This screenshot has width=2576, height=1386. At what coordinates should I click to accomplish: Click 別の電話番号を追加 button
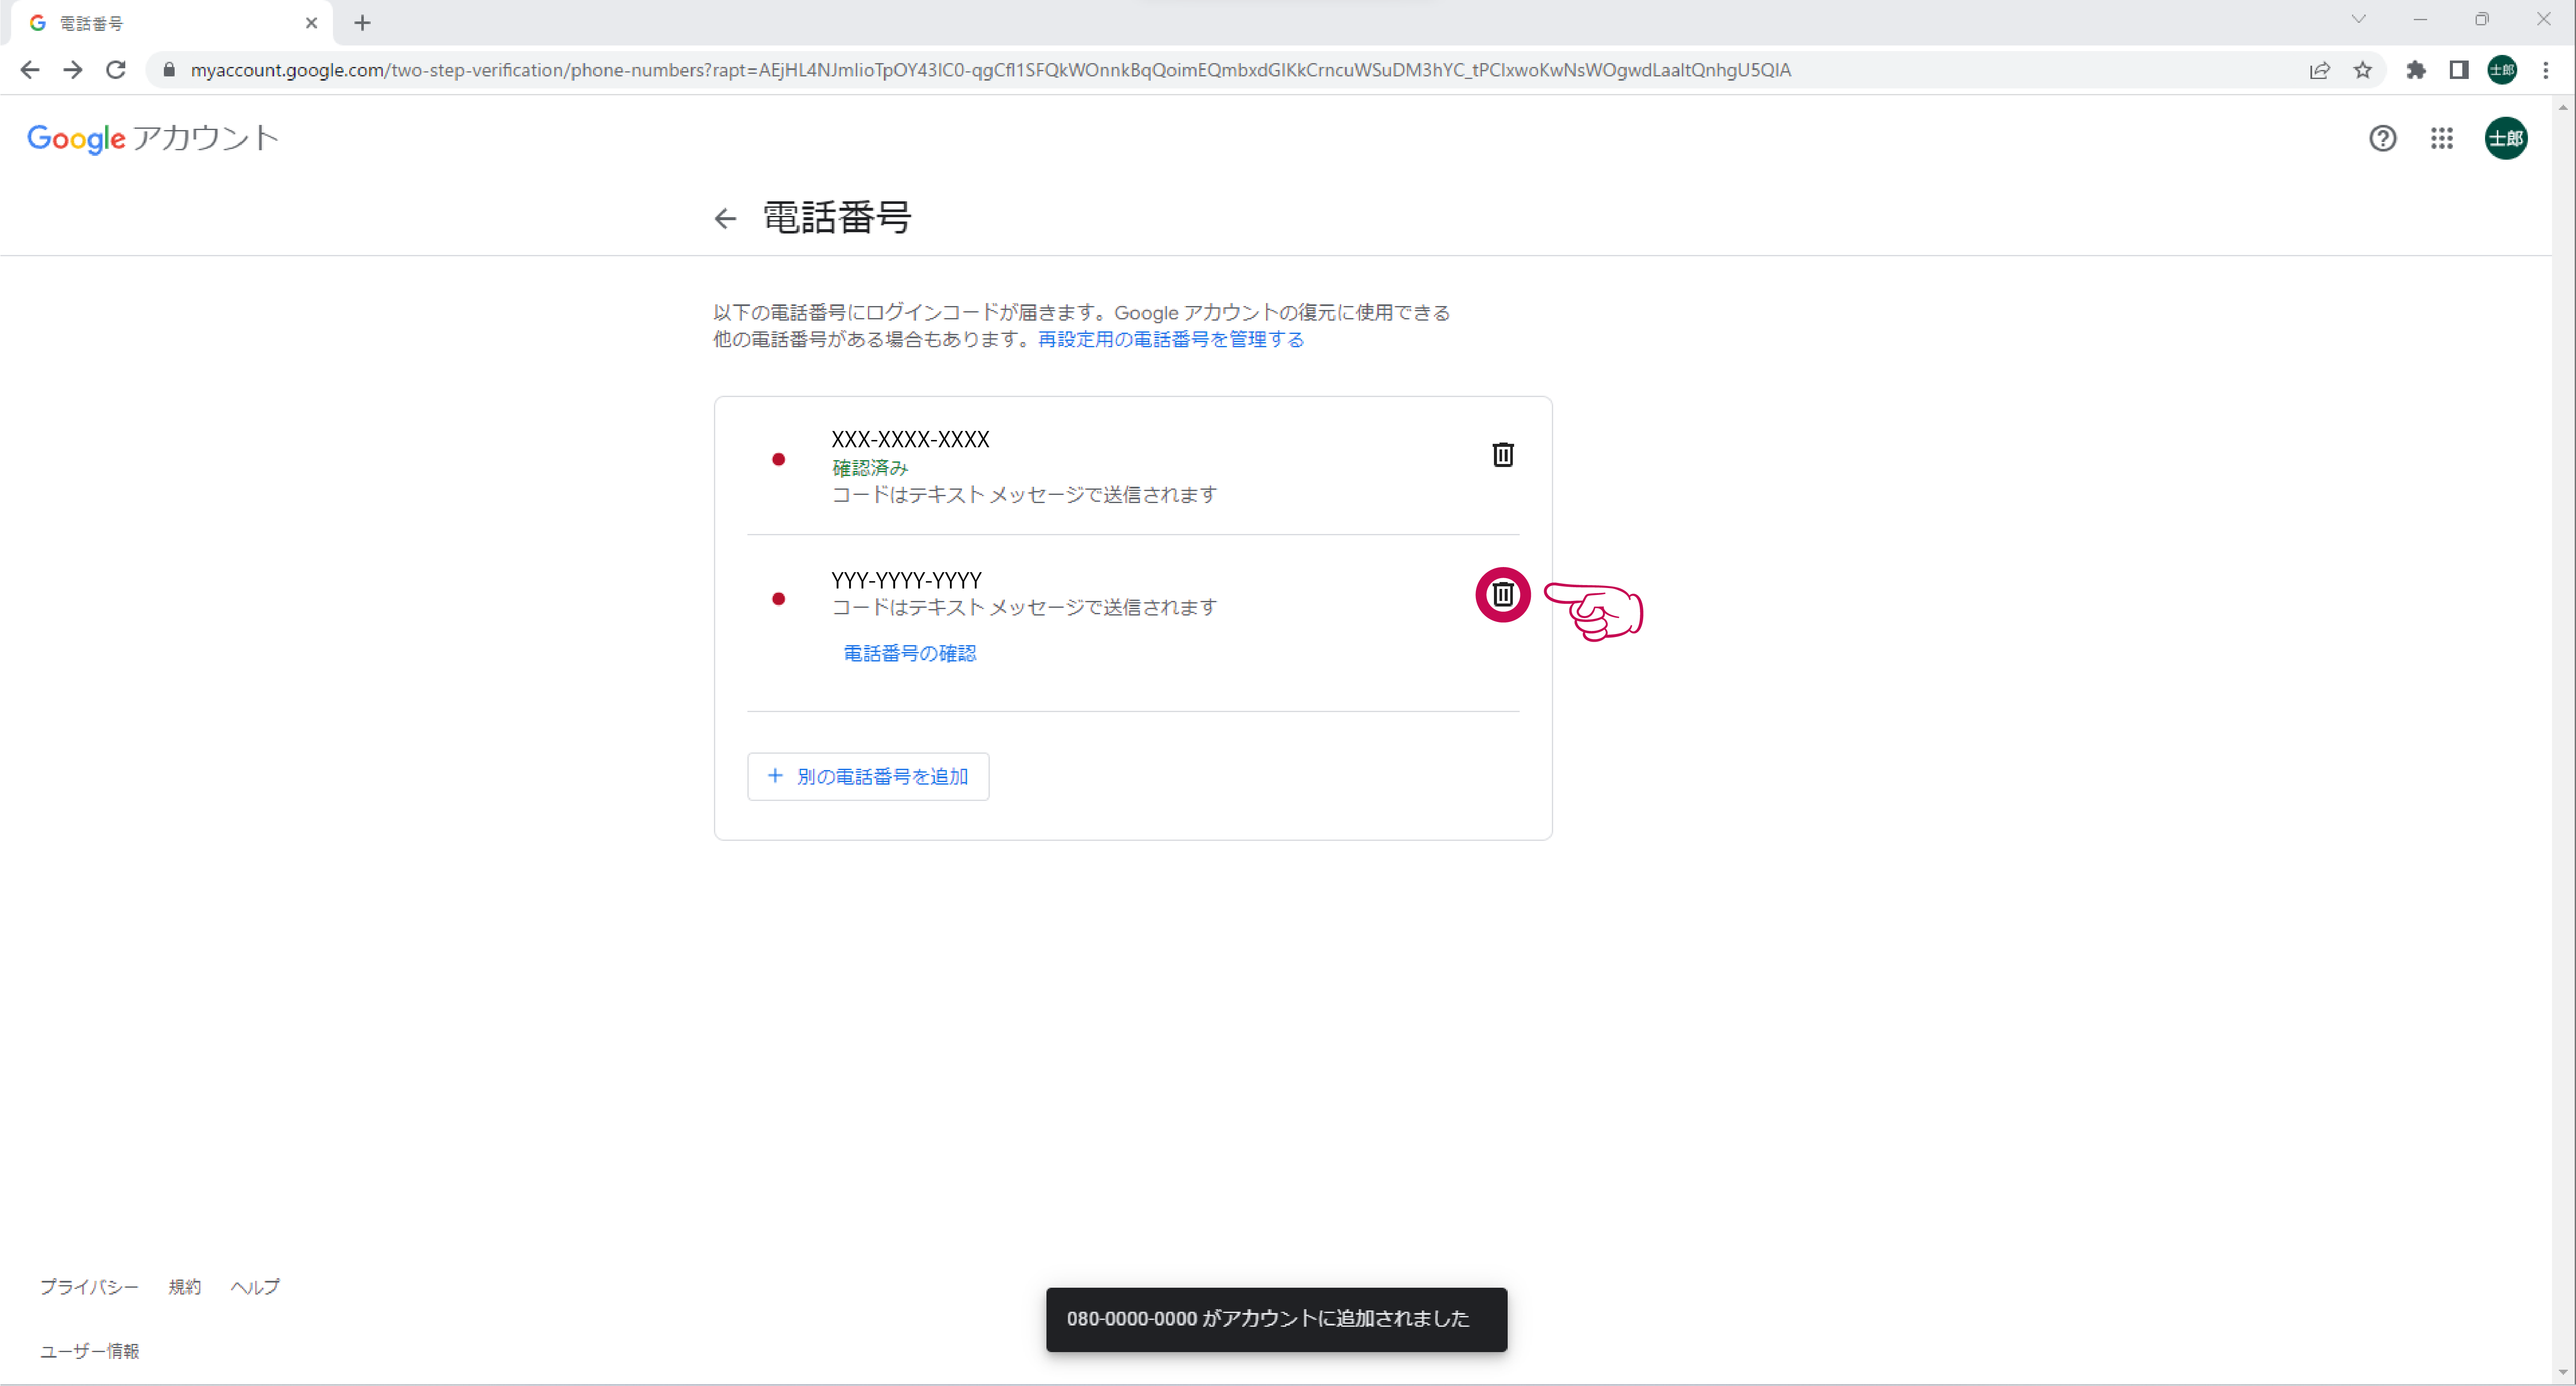tap(868, 776)
